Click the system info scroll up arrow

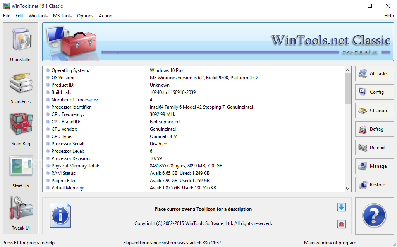[348, 70]
